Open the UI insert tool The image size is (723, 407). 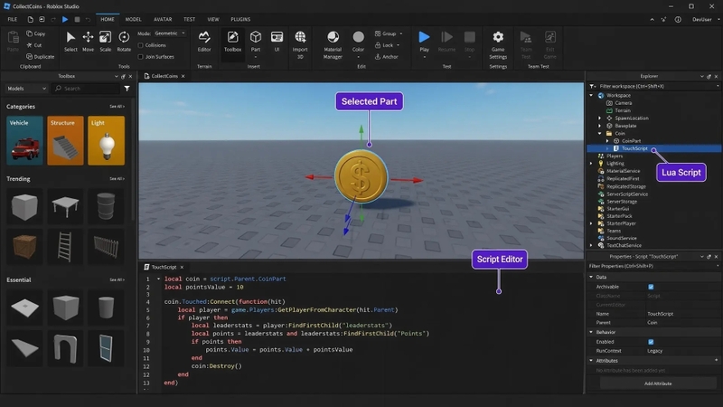[277, 41]
